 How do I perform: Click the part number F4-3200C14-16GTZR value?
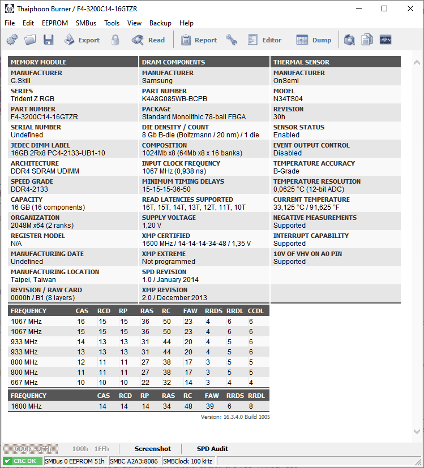click(44, 116)
